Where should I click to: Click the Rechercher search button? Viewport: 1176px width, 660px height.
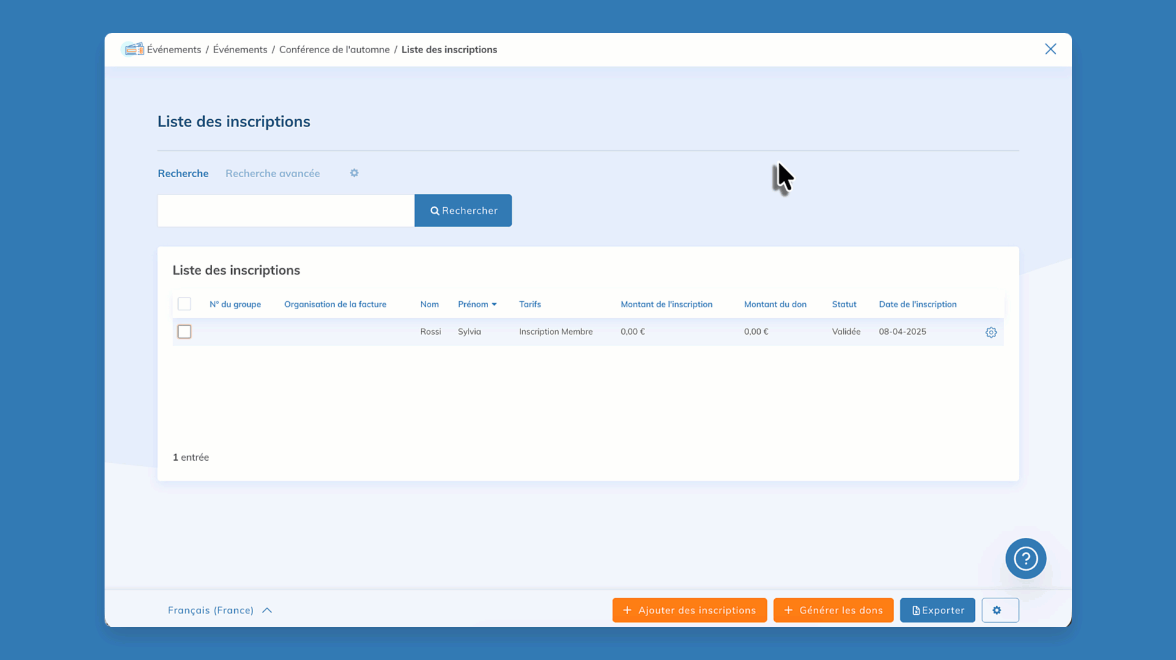click(463, 211)
